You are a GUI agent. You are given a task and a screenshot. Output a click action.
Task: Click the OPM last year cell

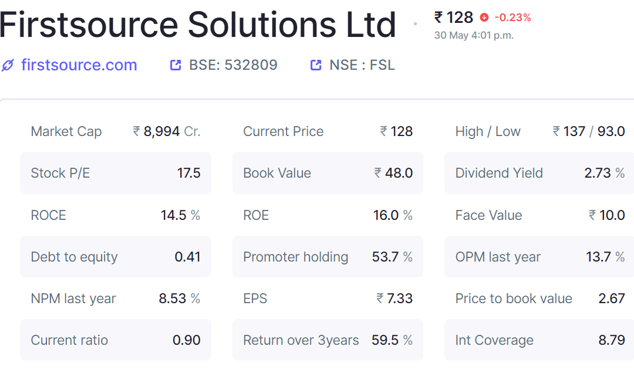point(540,256)
